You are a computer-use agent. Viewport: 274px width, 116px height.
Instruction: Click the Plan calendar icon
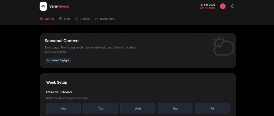(61, 19)
